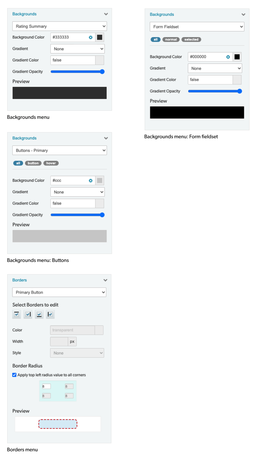Open Gradient Color swatch in Form Fieldset panel
This screenshot has height=460, width=256.
point(237,80)
